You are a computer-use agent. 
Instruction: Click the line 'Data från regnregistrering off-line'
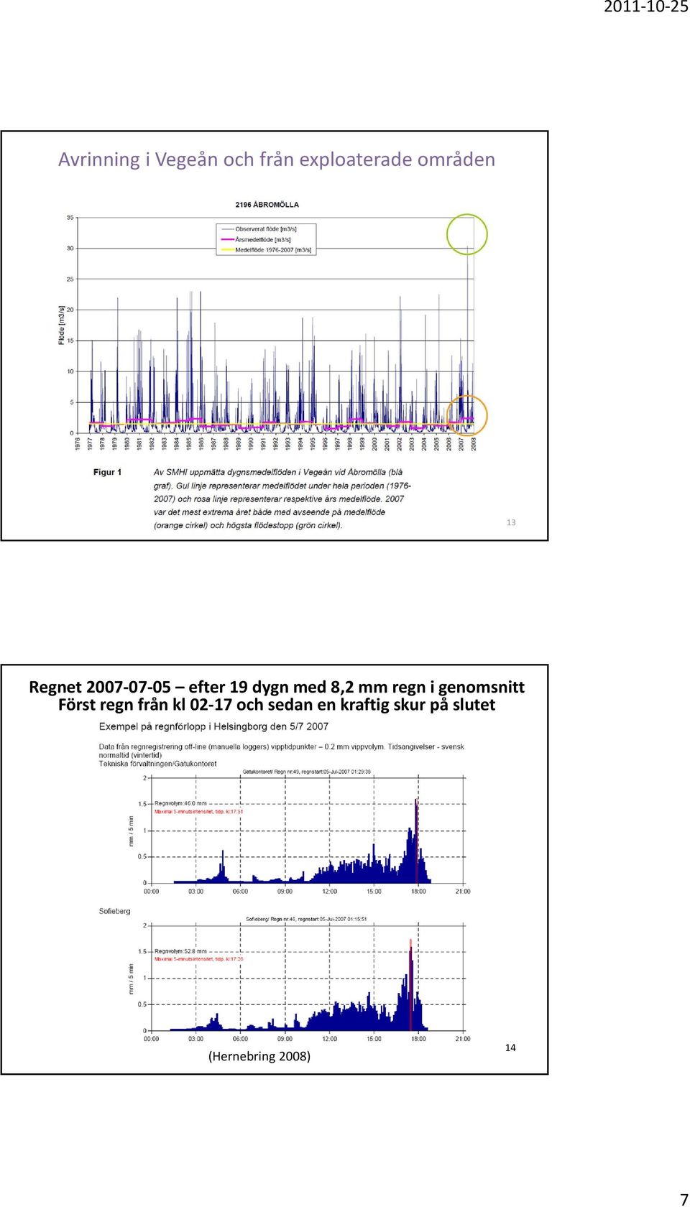pos(281,746)
